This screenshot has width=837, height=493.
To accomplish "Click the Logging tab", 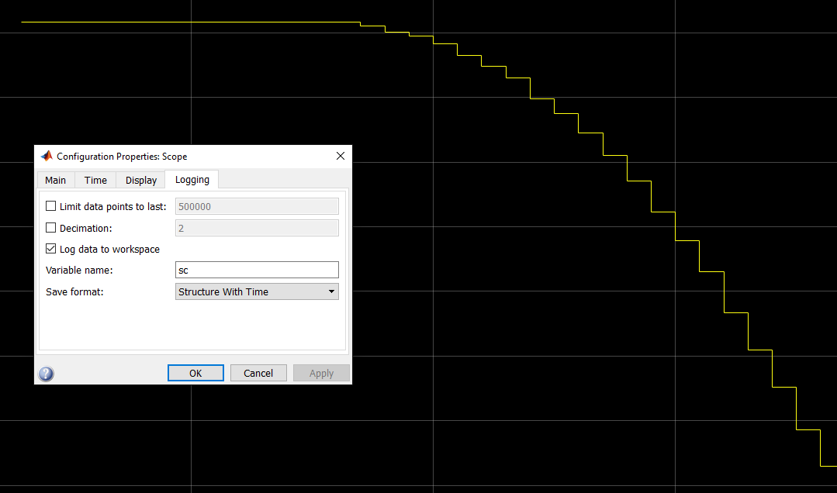I will [192, 180].
